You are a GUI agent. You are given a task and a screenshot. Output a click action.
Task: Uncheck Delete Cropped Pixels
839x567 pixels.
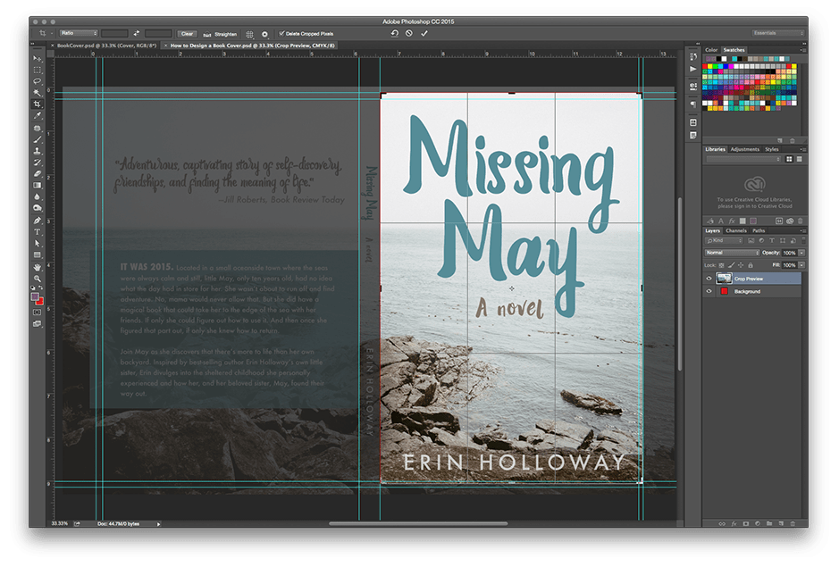(281, 34)
